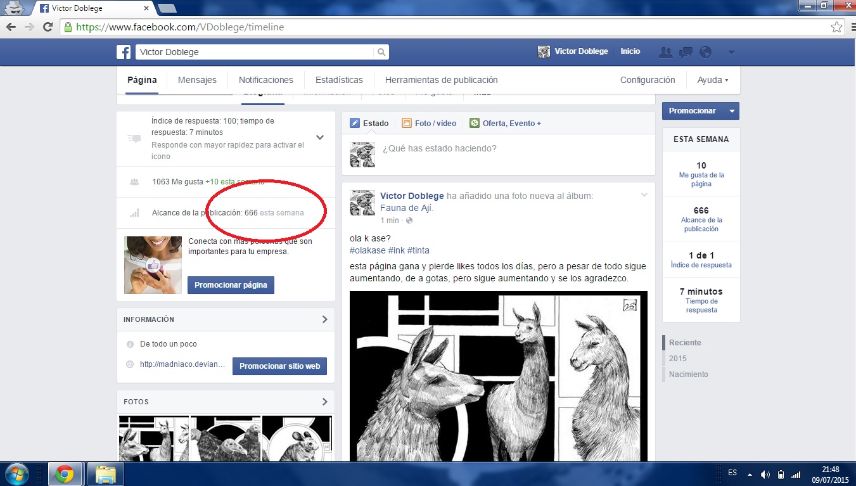The image size is (856, 486).
Task: Bookmark this page with the star icon
Action: coord(836,27)
